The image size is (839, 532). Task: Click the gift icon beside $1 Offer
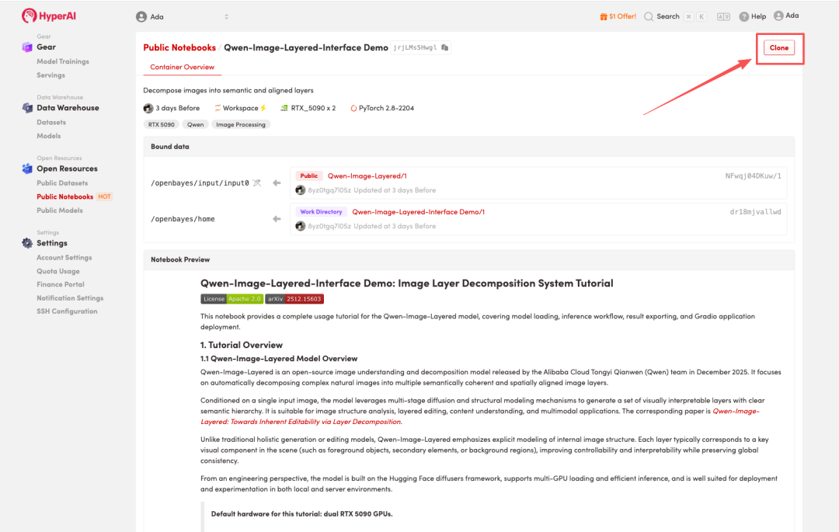pyautogui.click(x=604, y=16)
